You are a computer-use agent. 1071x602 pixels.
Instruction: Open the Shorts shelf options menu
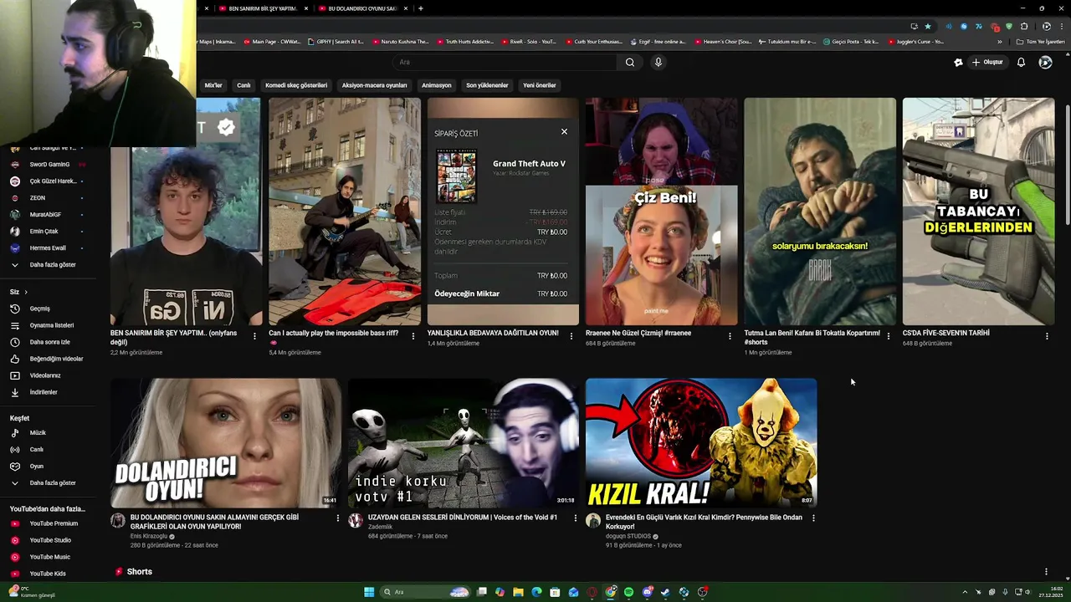[x=1046, y=572]
